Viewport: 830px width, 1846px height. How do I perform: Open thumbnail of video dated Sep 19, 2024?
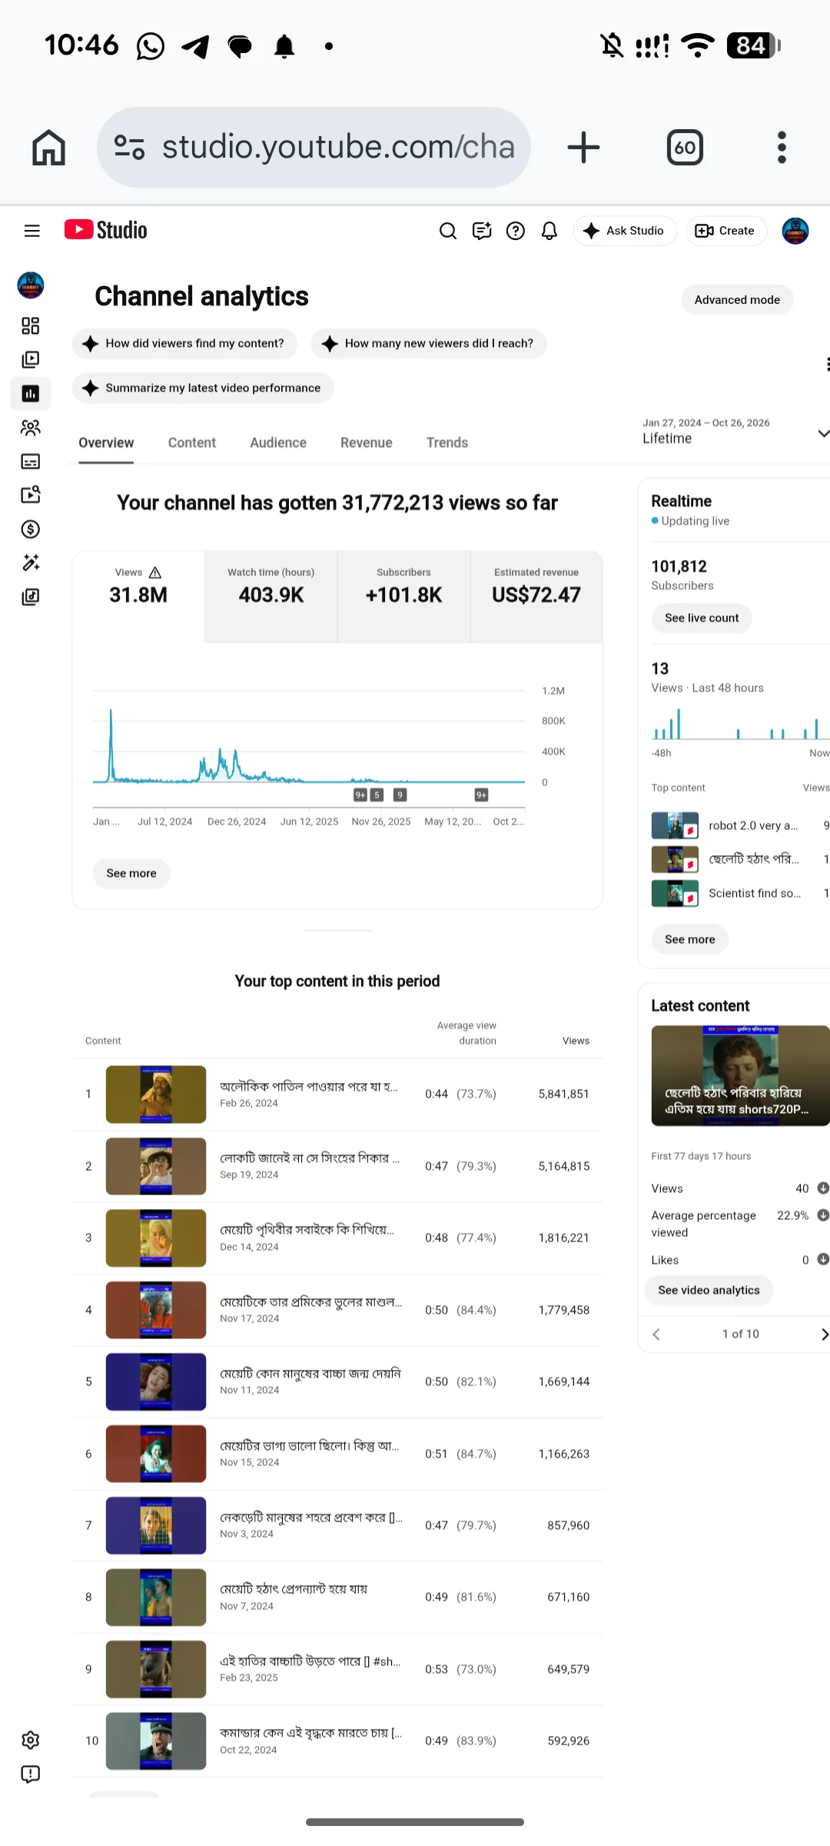(156, 1166)
